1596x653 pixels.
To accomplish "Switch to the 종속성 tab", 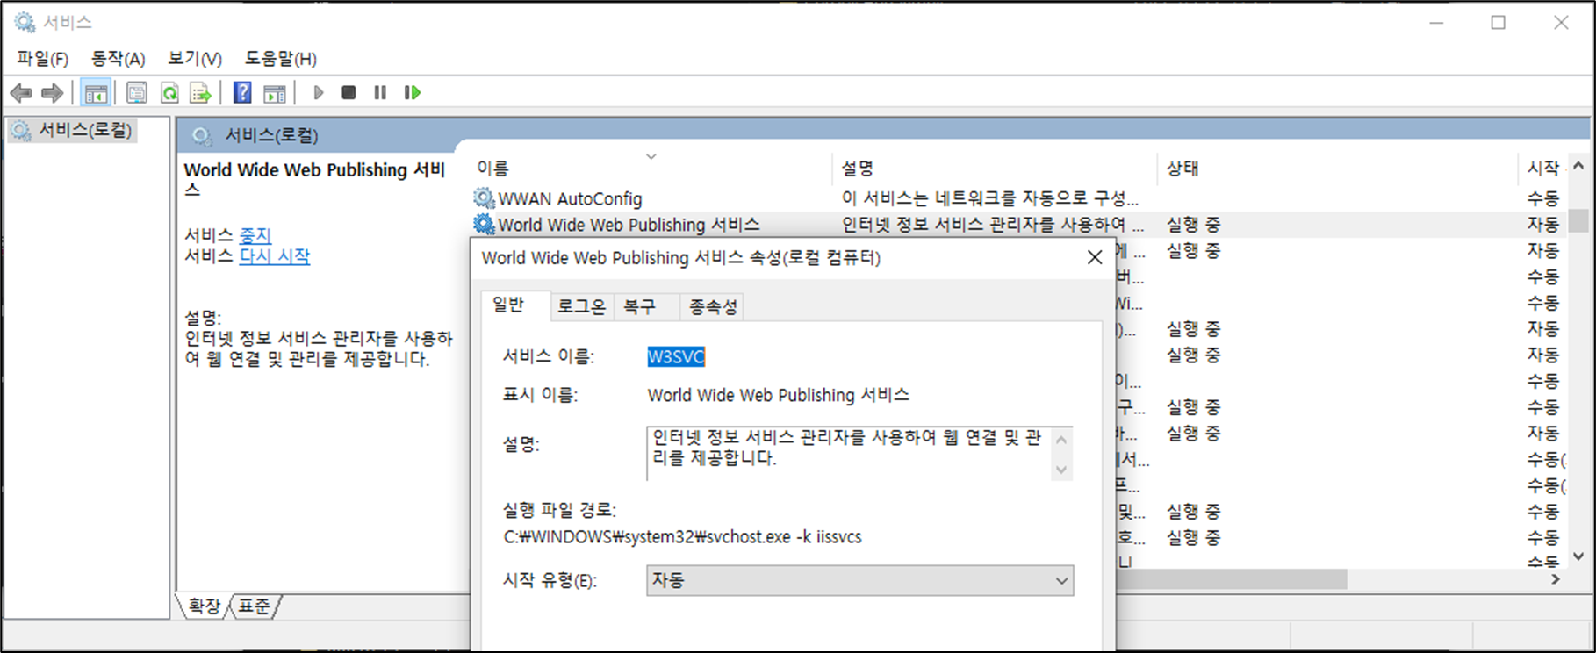I will click(713, 306).
